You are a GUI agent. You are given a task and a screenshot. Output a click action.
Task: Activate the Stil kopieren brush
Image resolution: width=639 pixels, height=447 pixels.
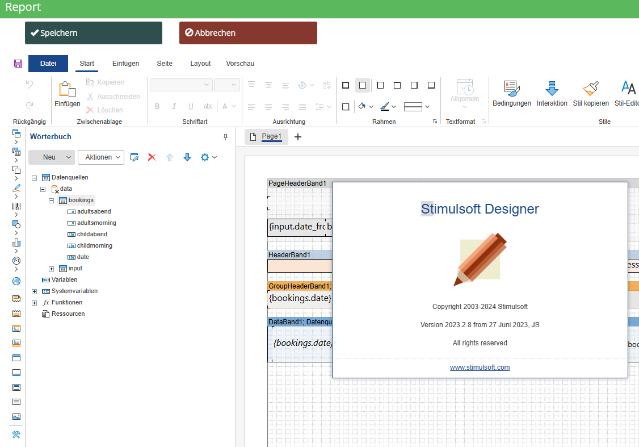pyautogui.click(x=591, y=93)
